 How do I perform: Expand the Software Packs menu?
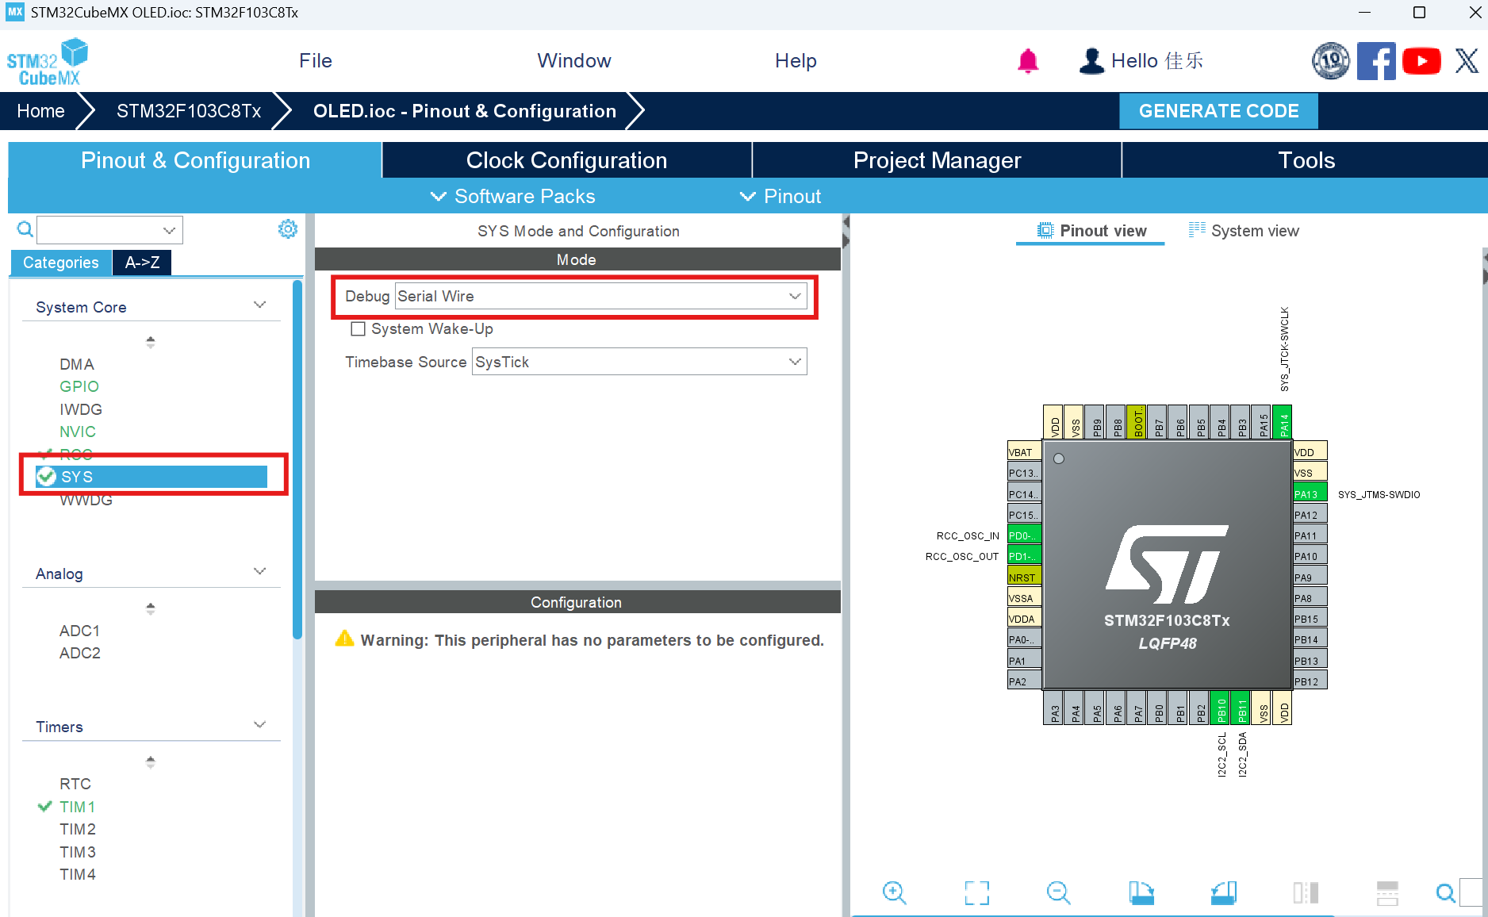[512, 196]
